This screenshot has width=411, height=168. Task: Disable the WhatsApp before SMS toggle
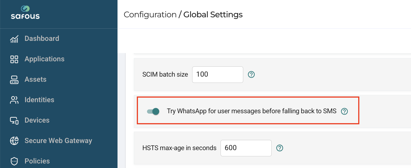click(x=153, y=111)
